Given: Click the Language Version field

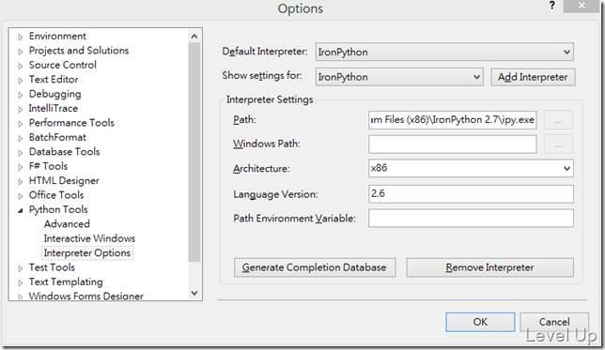Looking at the screenshot, I should tap(471, 194).
